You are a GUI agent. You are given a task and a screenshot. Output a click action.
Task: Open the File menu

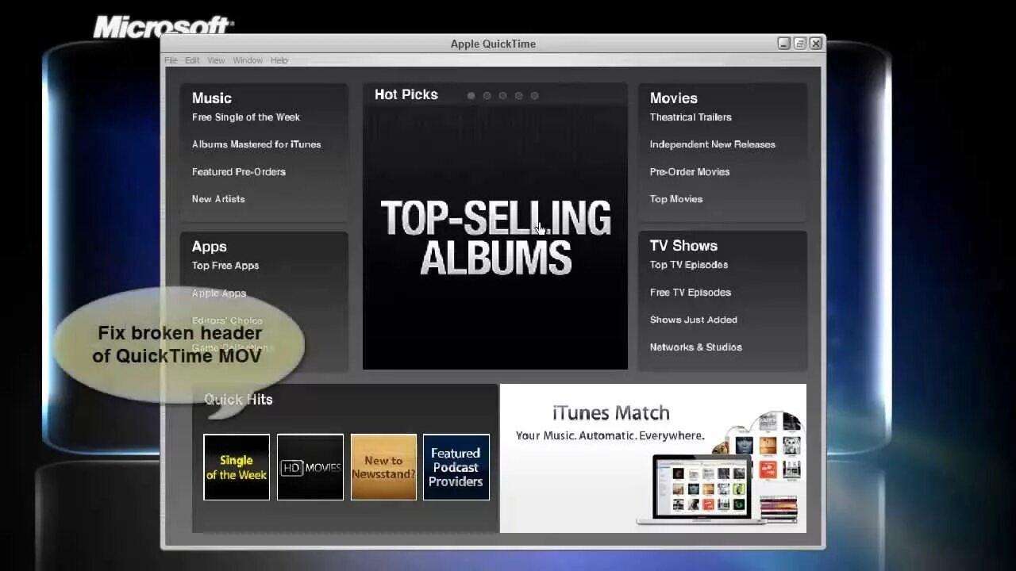pos(171,60)
